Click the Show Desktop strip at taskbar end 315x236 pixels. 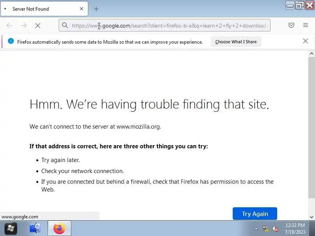pyautogui.click(x=313, y=229)
